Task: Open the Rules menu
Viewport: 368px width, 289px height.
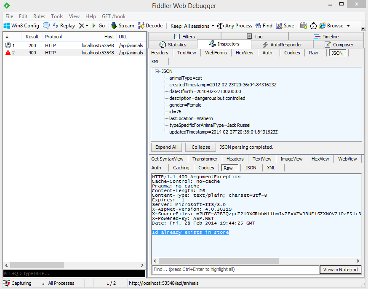Action: tap(39, 16)
